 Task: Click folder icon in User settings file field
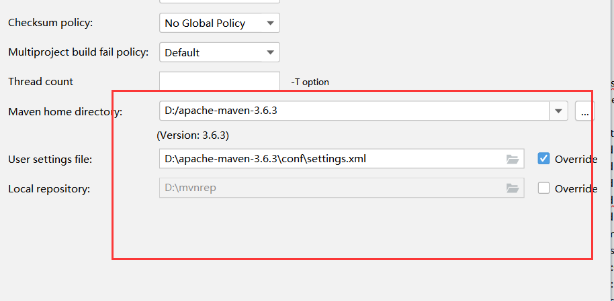click(x=513, y=159)
